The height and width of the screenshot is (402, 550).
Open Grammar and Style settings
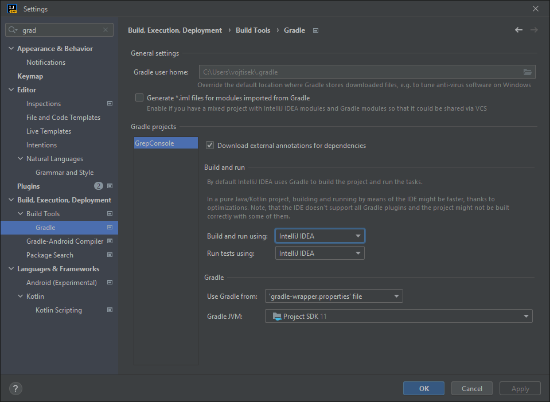pyautogui.click(x=65, y=172)
